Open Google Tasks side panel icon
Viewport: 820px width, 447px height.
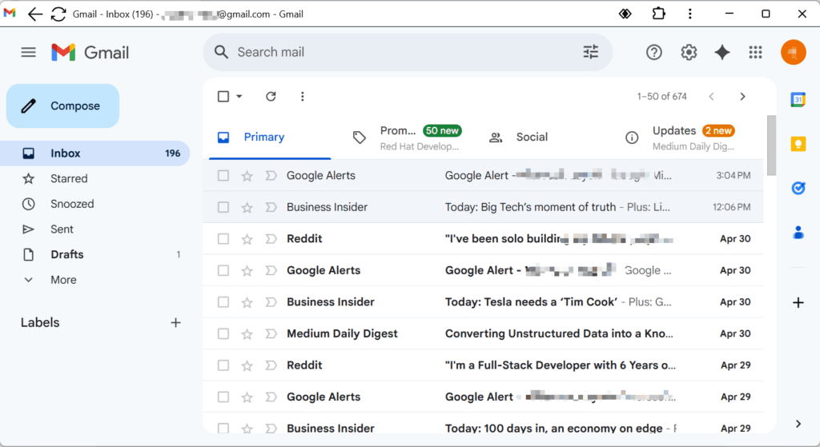tap(798, 188)
